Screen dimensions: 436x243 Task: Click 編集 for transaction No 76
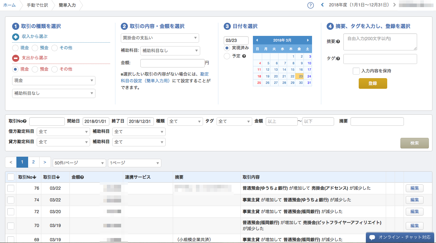(x=414, y=188)
